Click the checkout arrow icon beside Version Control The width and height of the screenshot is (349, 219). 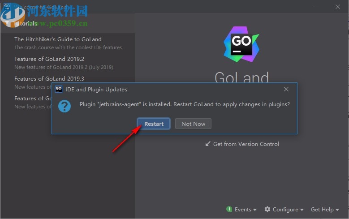[208, 144]
